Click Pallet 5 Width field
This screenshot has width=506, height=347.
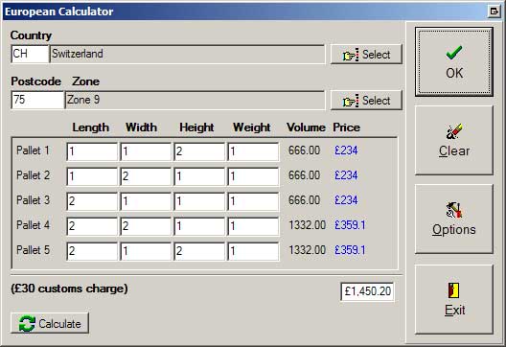(x=146, y=251)
